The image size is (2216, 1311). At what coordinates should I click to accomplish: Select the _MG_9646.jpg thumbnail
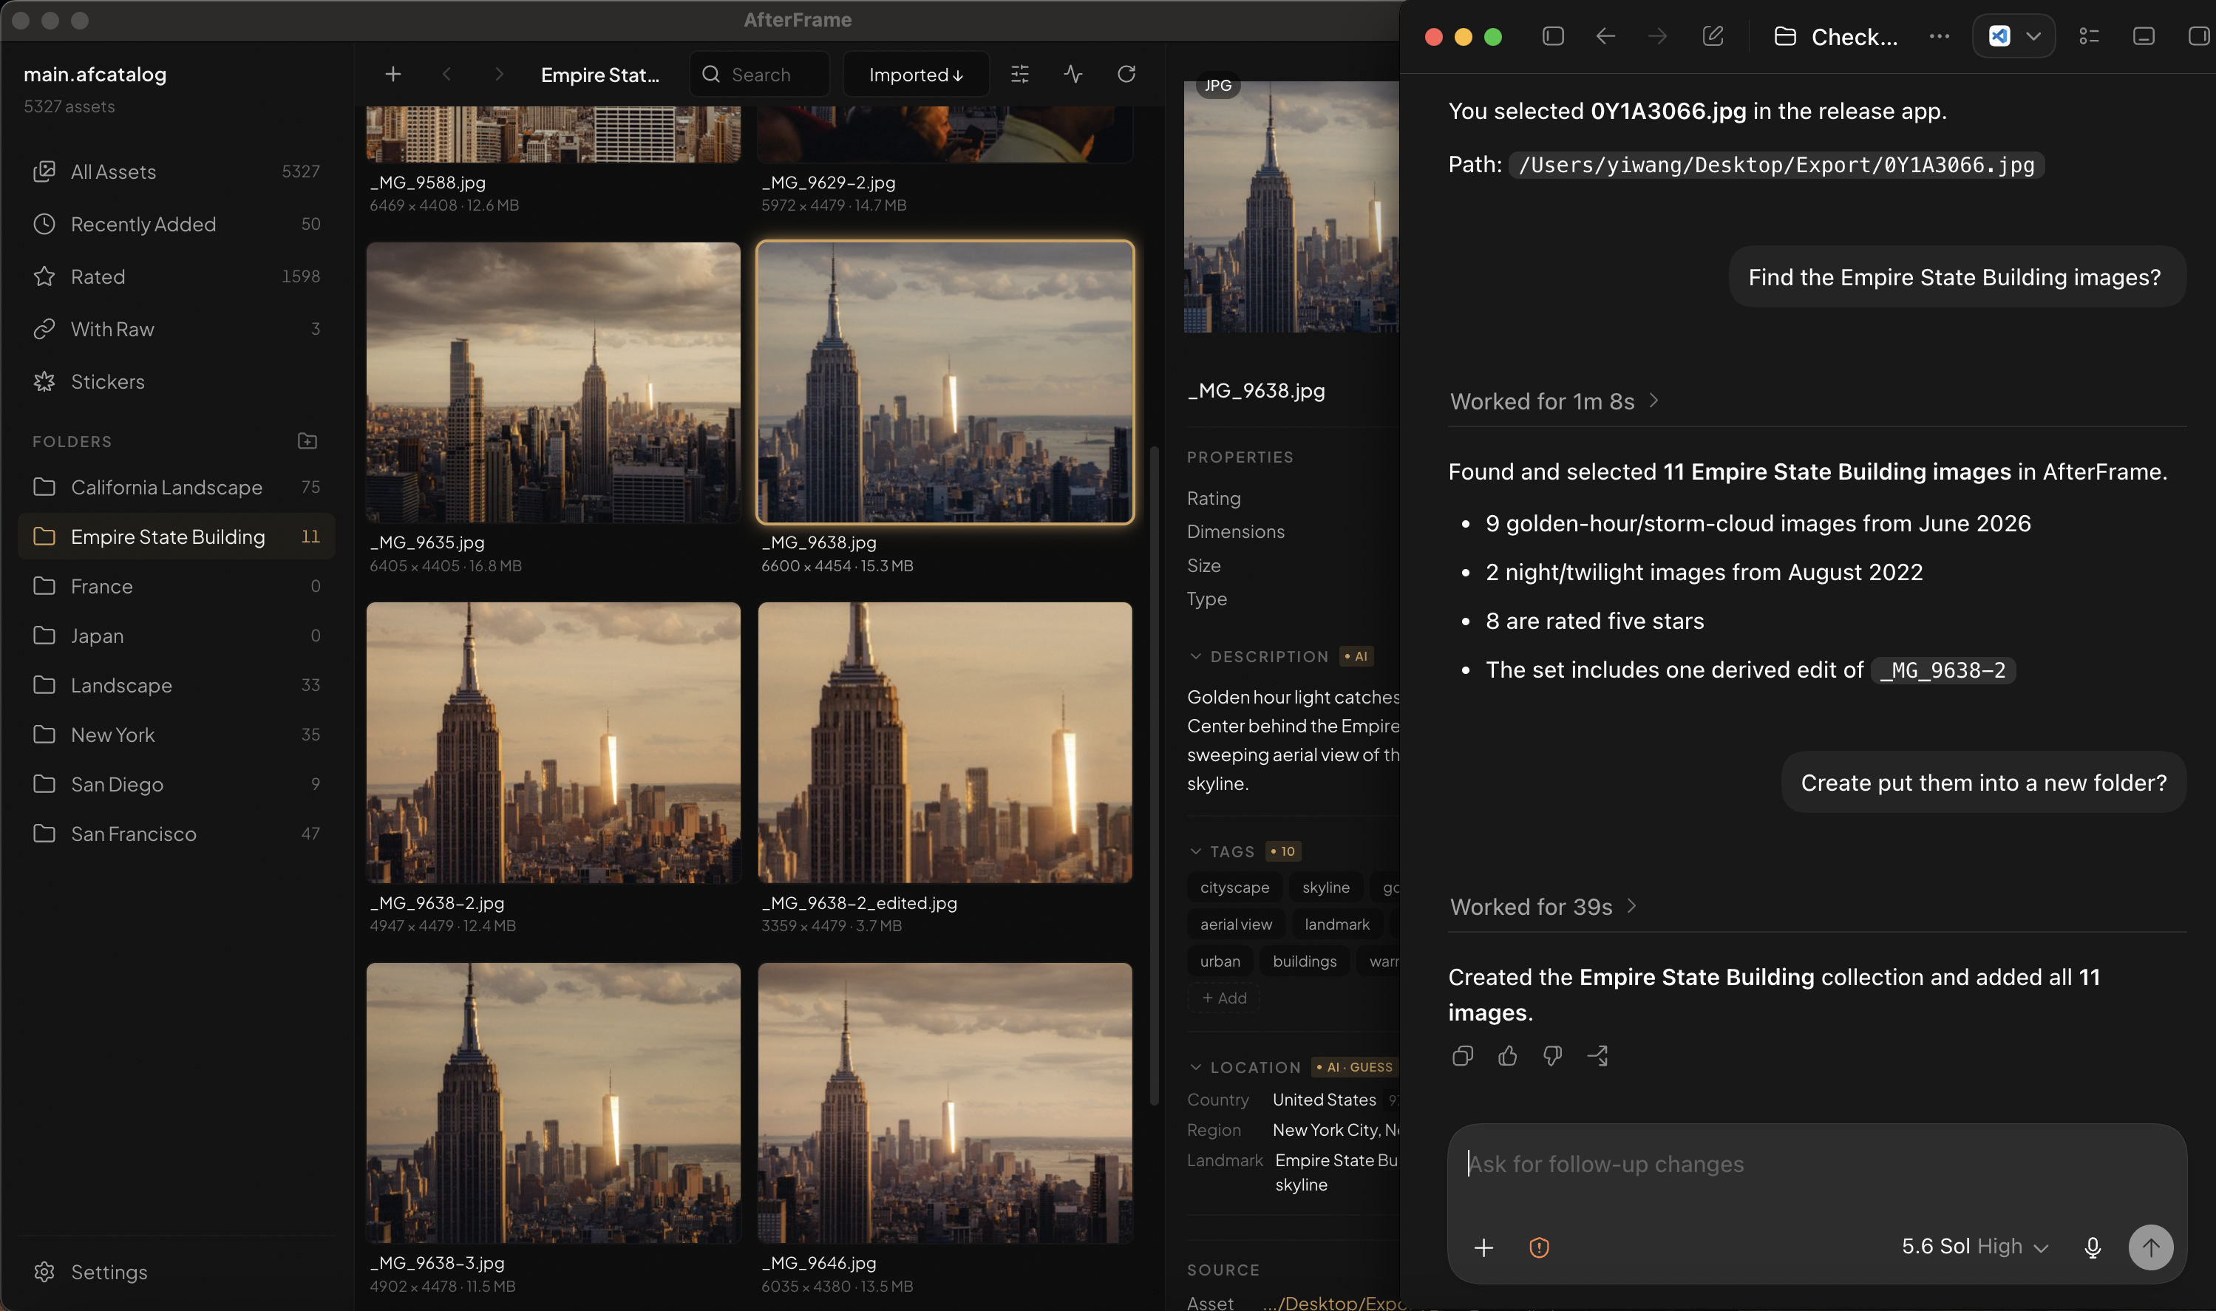tap(945, 1103)
